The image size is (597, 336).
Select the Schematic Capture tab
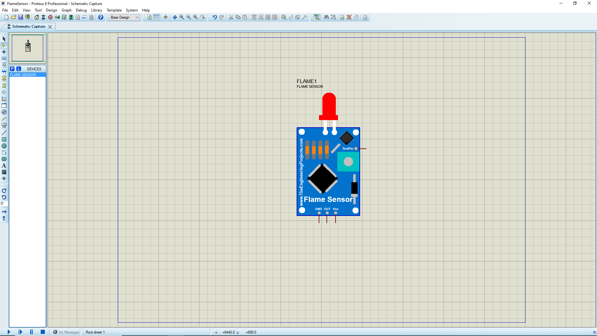pyautogui.click(x=29, y=26)
